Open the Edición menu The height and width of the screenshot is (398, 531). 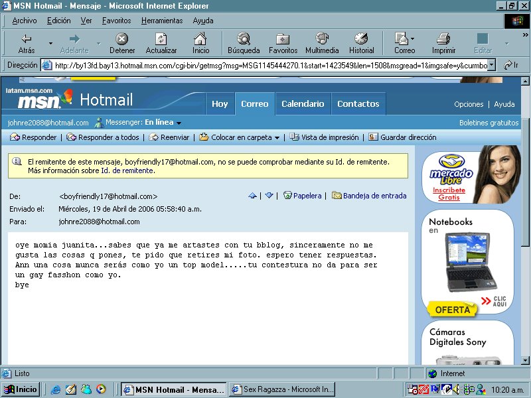(x=58, y=21)
